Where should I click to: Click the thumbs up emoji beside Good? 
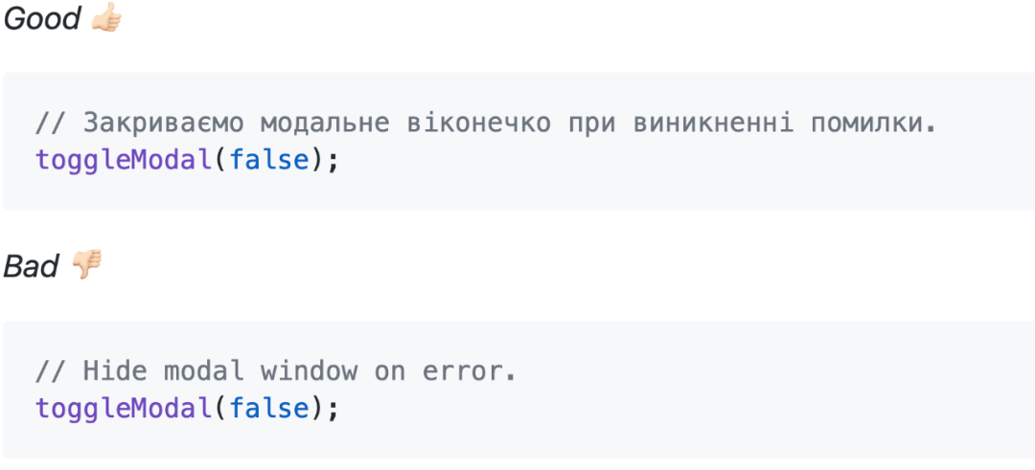tap(106, 19)
